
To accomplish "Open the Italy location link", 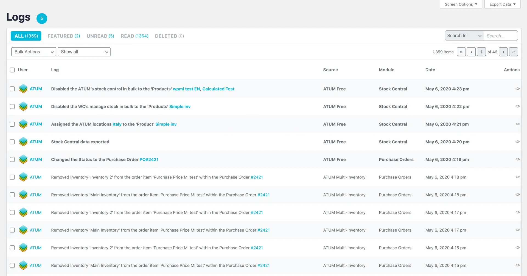I will (117, 124).
